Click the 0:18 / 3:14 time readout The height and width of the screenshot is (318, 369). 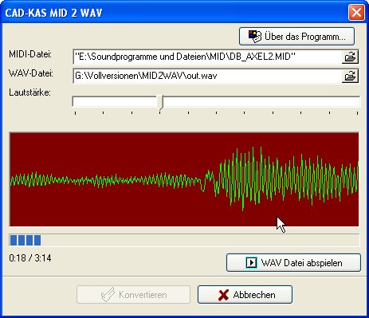click(x=30, y=258)
